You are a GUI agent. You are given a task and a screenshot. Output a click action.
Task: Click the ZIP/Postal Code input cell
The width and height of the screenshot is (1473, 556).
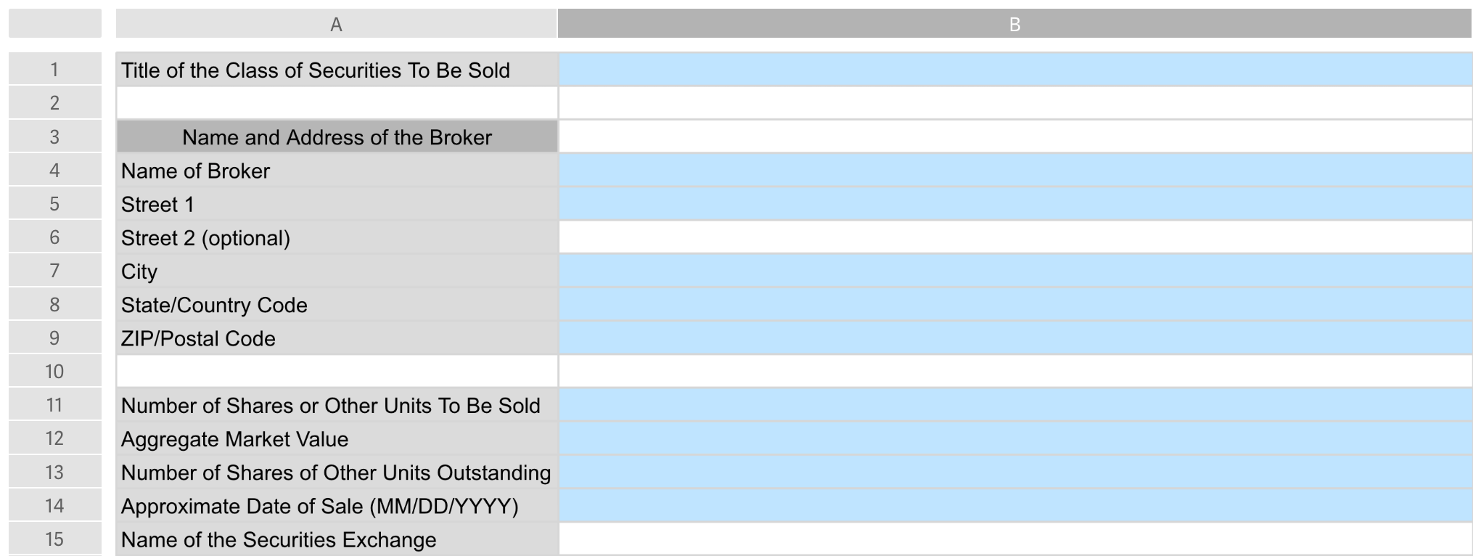click(1014, 338)
